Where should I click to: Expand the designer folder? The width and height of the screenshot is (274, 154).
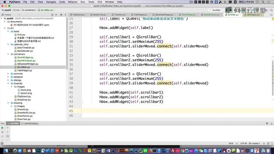(x=8, y=77)
